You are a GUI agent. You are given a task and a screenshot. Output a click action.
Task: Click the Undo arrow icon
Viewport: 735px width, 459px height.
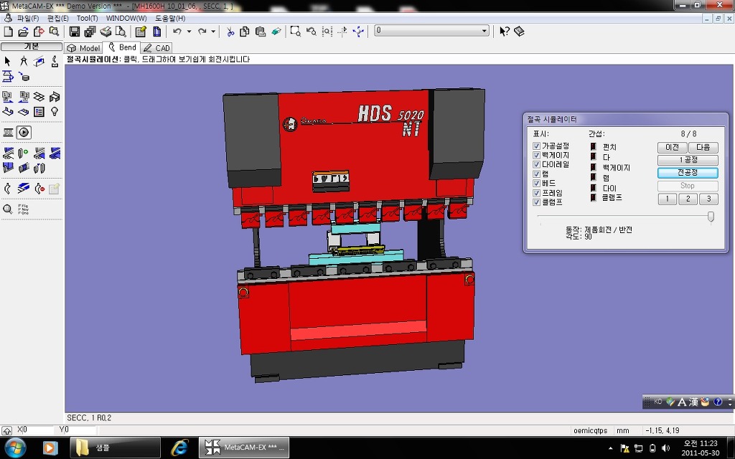pyautogui.click(x=177, y=32)
